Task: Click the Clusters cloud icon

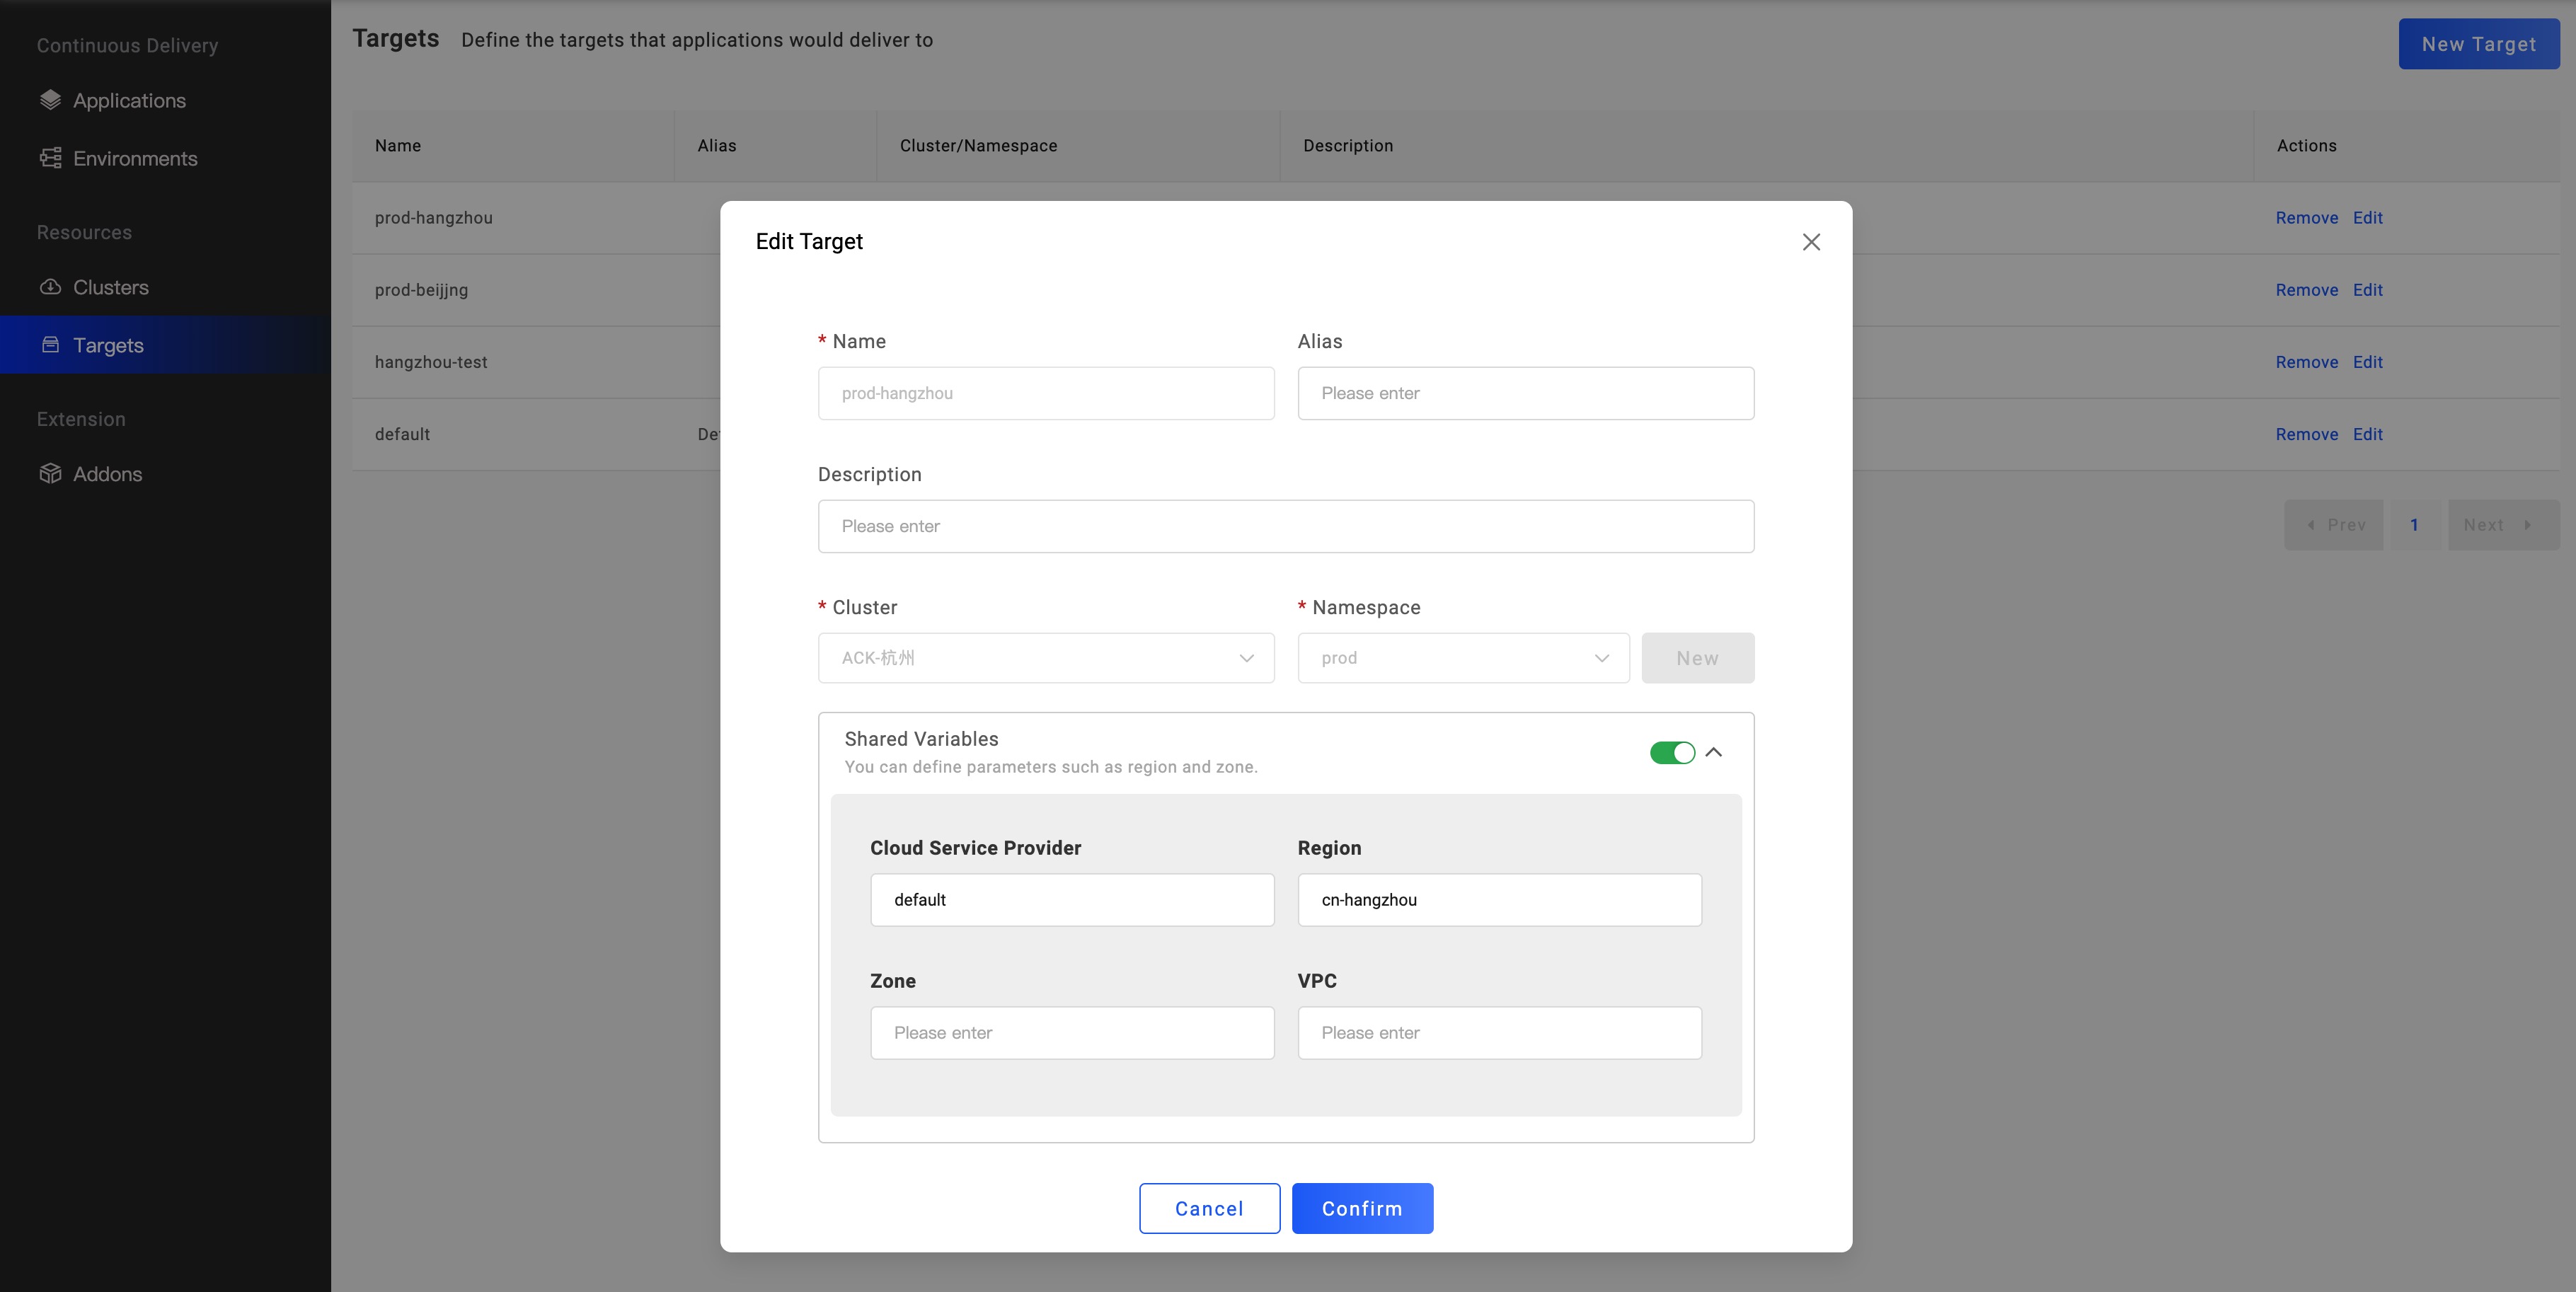Action: click(x=50, y=287)
